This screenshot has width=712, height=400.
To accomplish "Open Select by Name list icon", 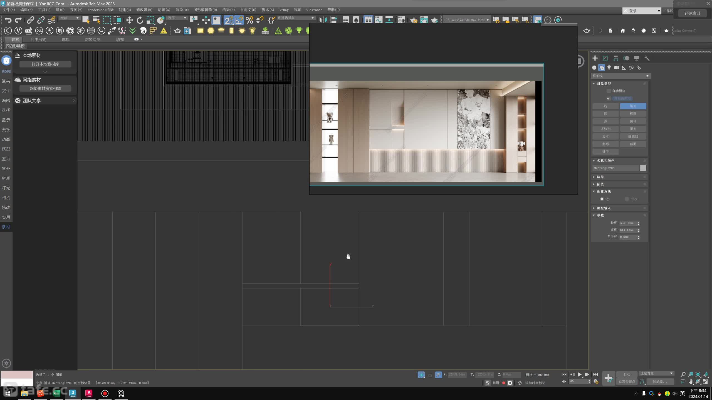I will pos(96,20).
